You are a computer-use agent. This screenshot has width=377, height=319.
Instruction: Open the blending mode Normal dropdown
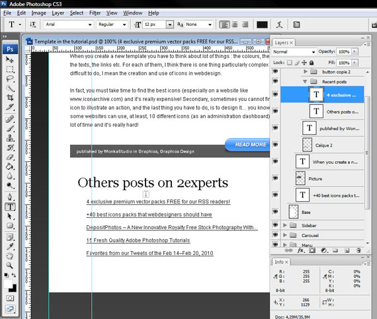(x=294, y=52)
